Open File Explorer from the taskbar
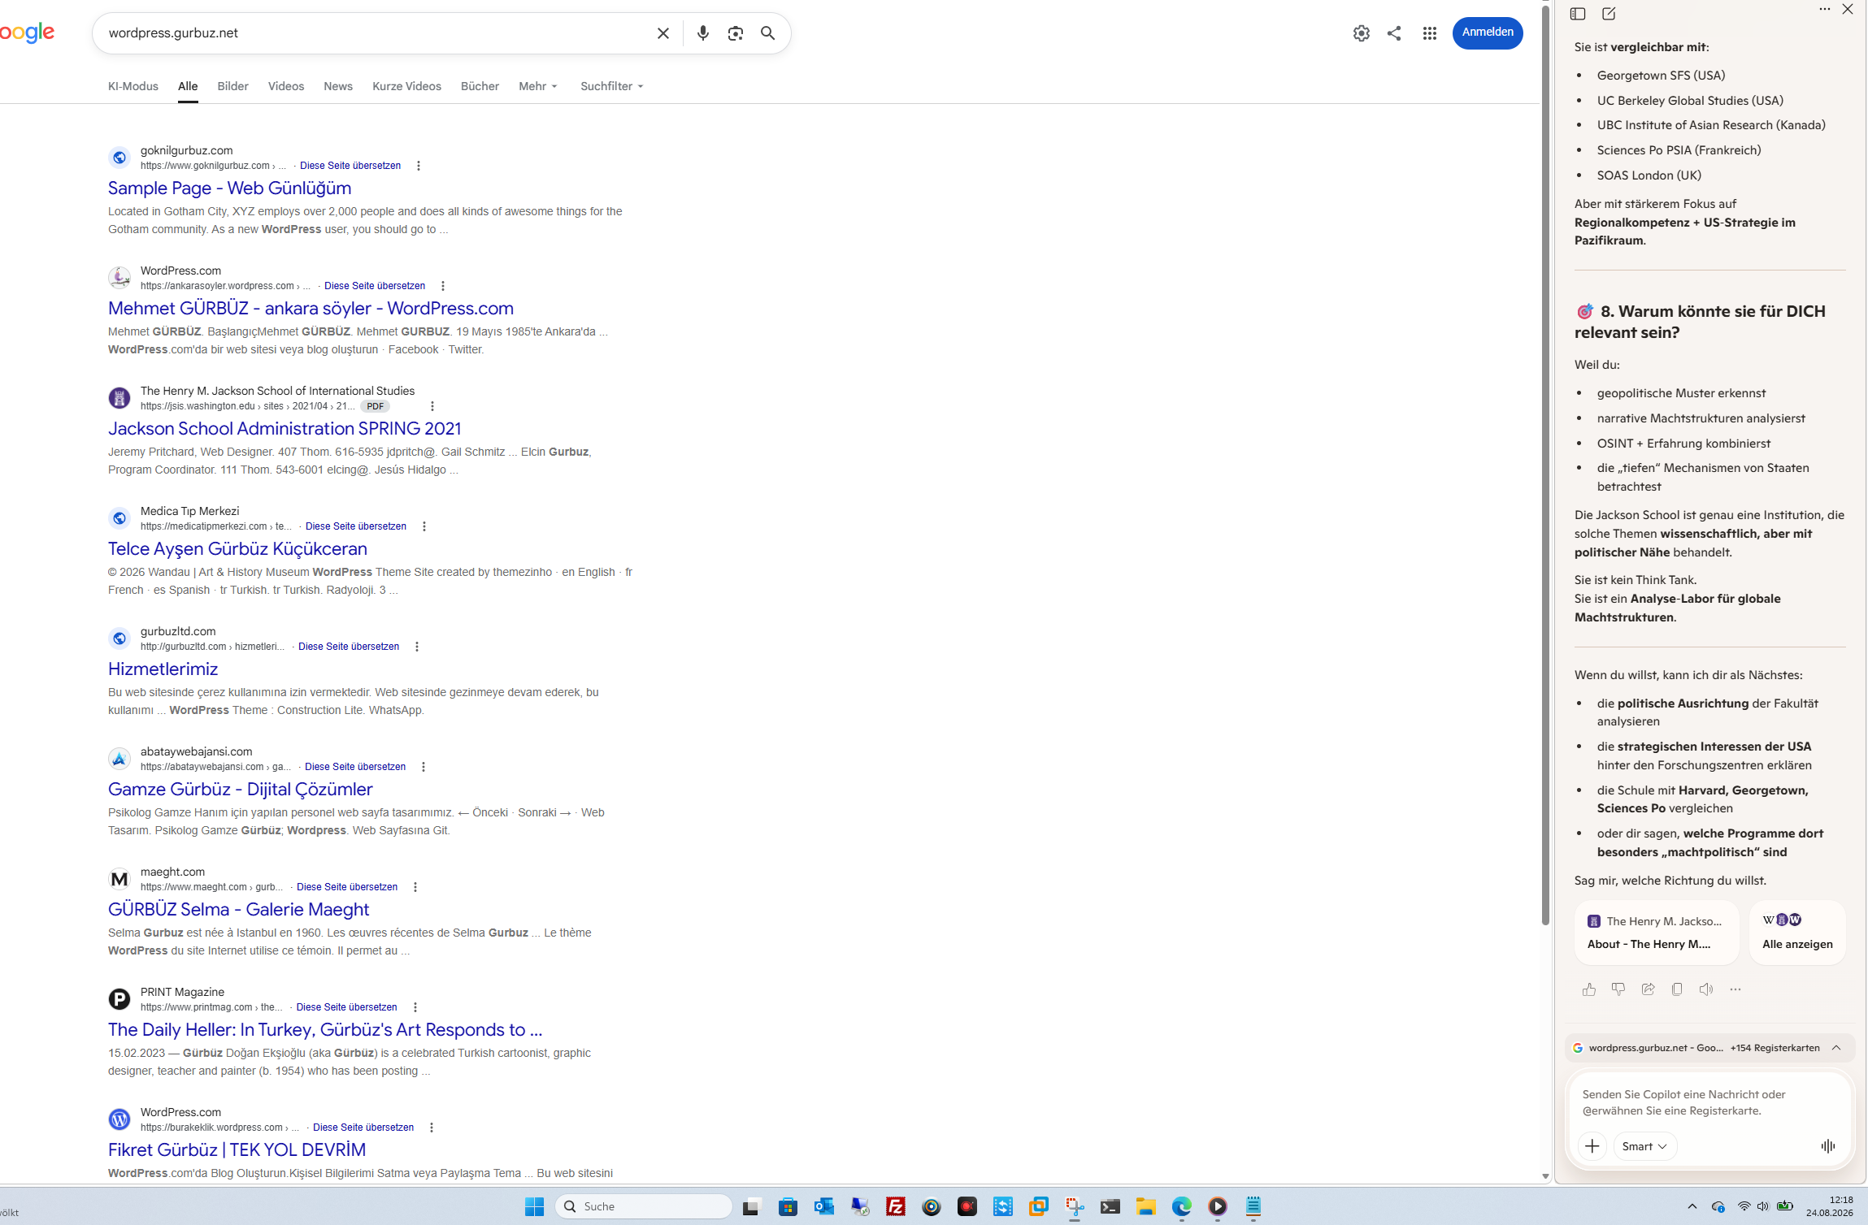Viewport: 1868px width, 1225px height. [1146, 1206]
